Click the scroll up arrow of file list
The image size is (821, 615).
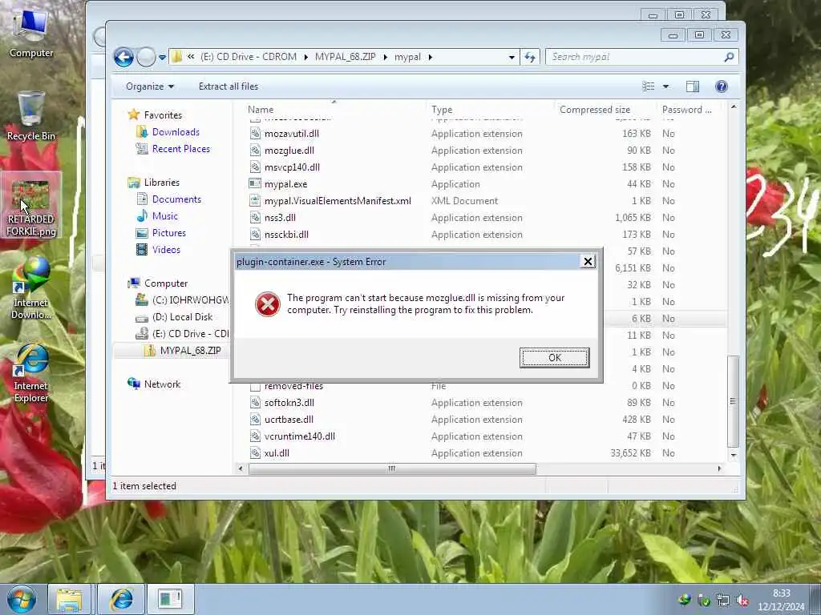coord(733,107)
